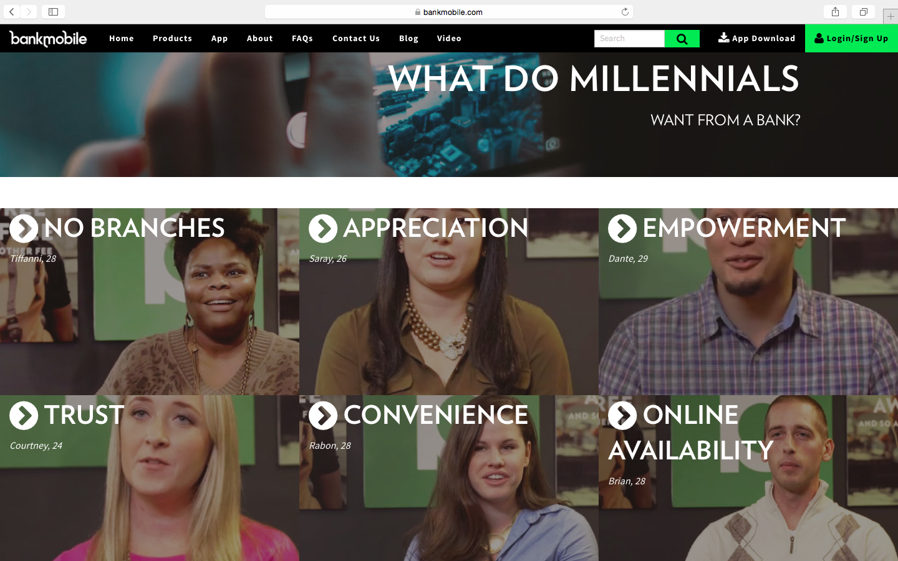Screen dimensions: 898x561
Task: Click the arrow icon beside EMPOWERMENT
Action: click(x=622, y=229)
